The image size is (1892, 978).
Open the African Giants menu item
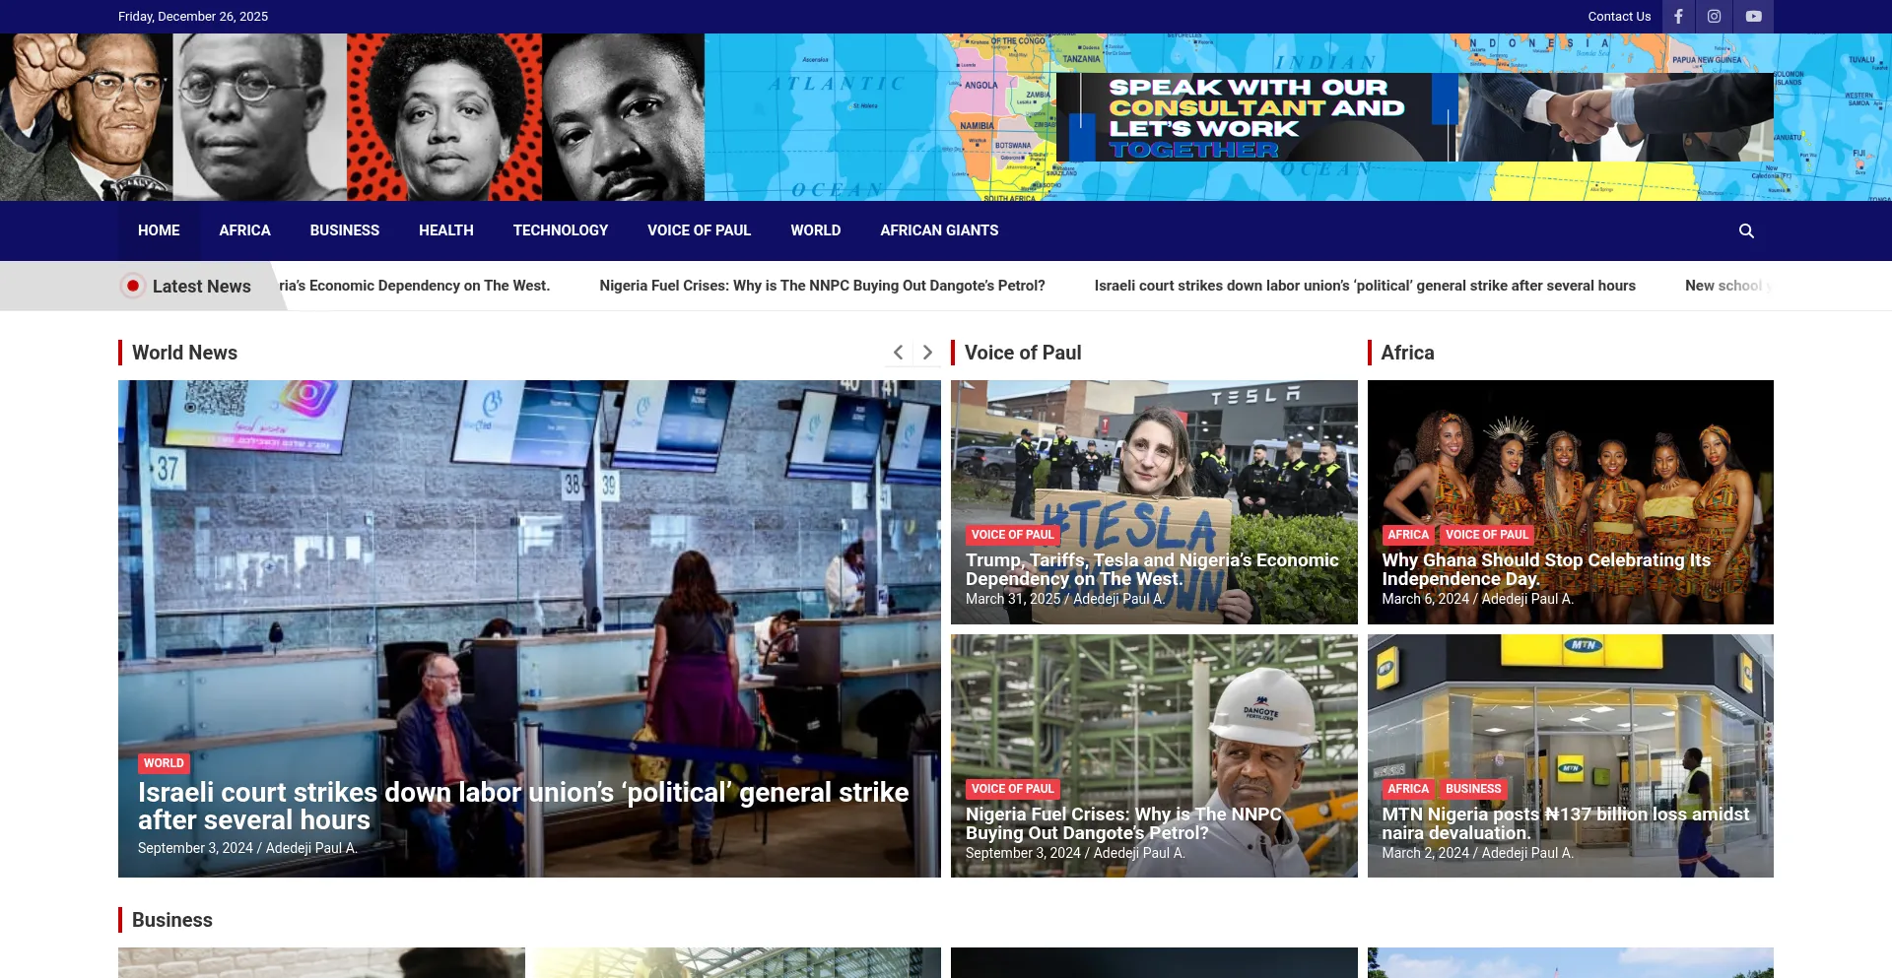coord(939,230)
